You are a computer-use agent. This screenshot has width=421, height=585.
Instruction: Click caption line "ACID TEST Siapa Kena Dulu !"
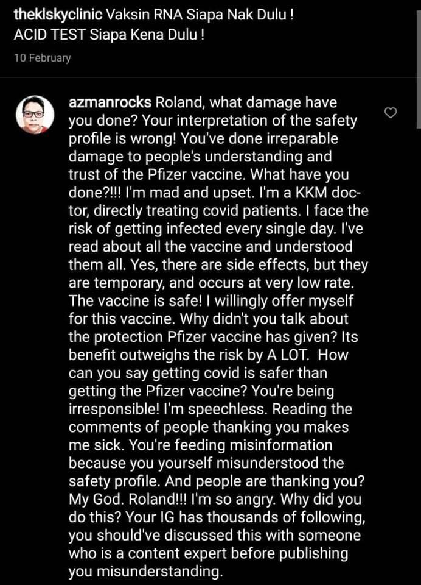(109, 34)
